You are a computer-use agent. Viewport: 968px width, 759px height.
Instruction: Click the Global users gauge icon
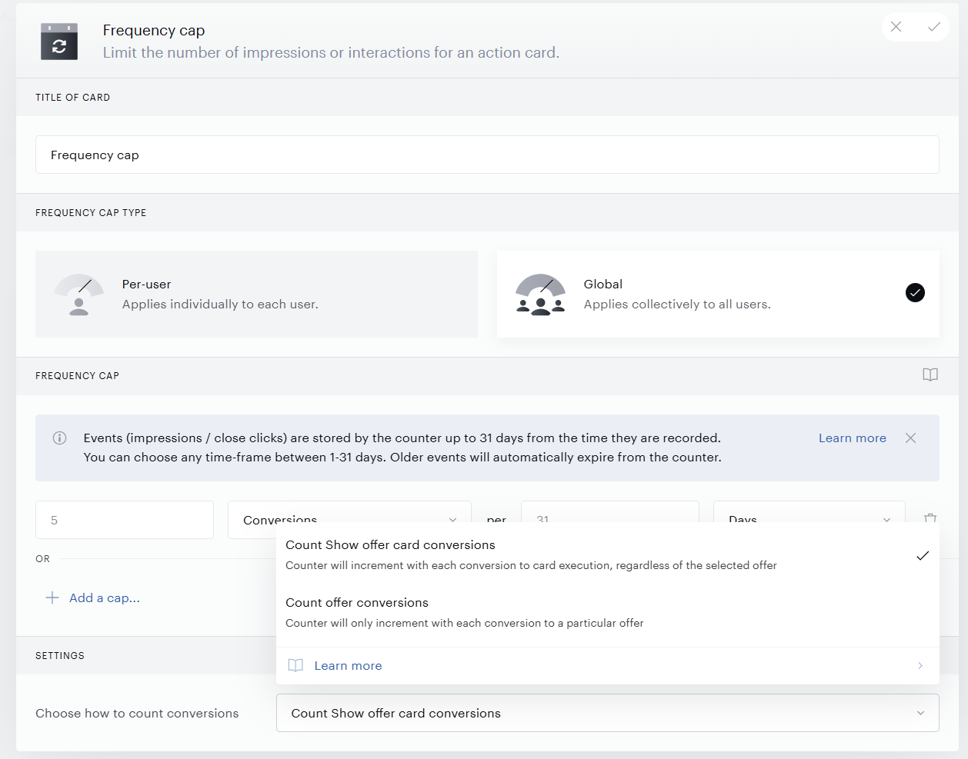tap(541, 295)
